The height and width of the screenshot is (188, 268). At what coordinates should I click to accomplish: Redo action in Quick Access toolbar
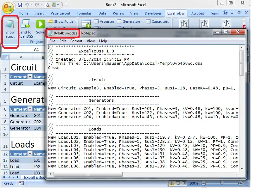tap(37, 5)
